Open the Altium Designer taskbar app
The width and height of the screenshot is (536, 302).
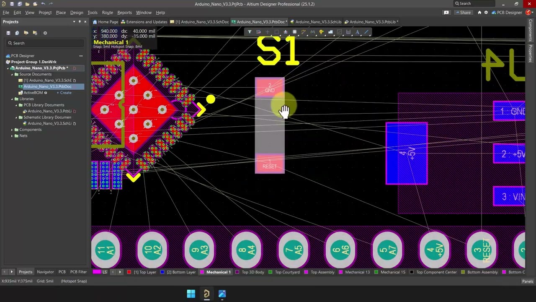(206, 294)
